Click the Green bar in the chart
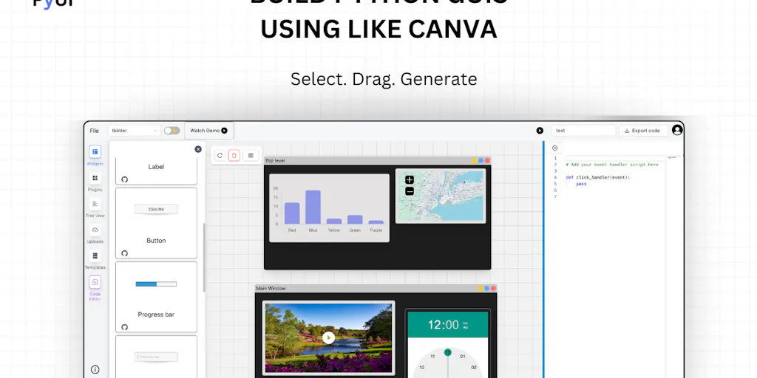 (x=355, y=219)
